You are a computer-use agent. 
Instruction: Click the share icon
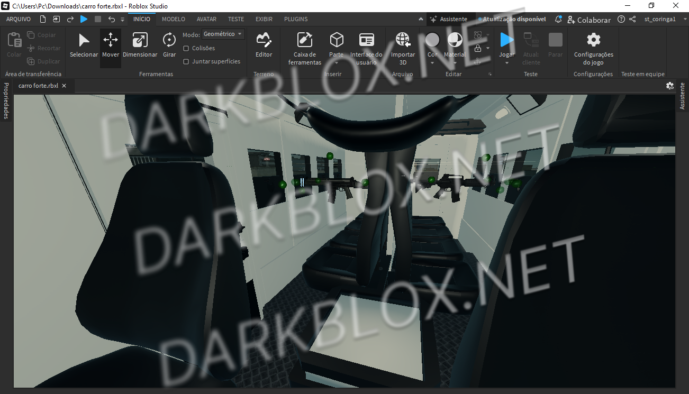click(x=632, y=19)
